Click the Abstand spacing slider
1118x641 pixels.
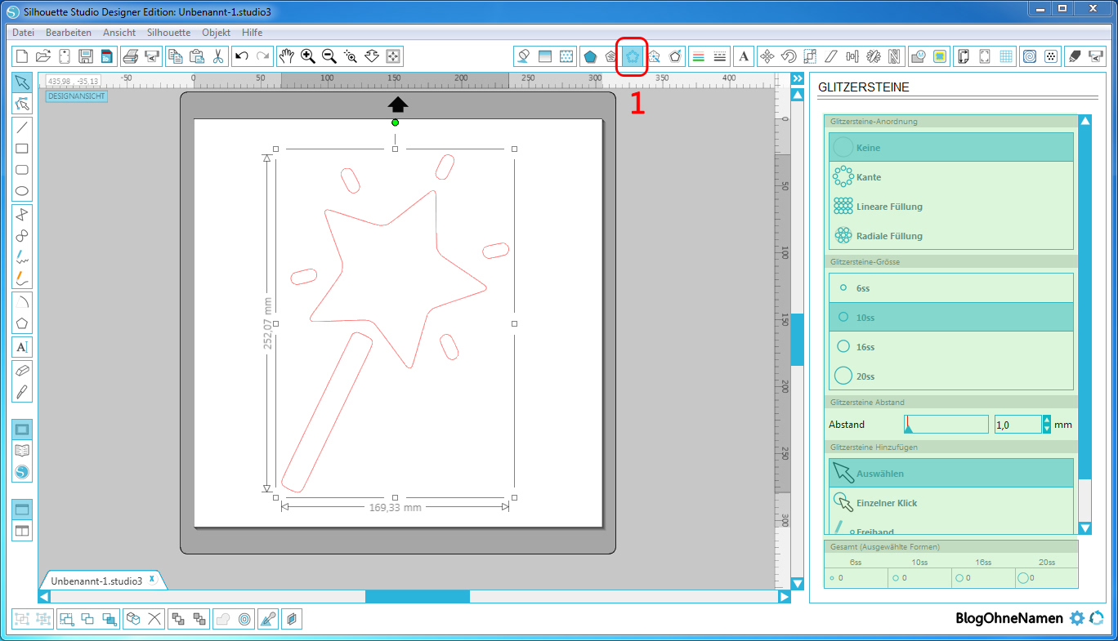946,425
